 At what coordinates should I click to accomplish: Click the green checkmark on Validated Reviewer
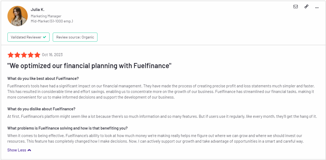[x=44, y=37]
